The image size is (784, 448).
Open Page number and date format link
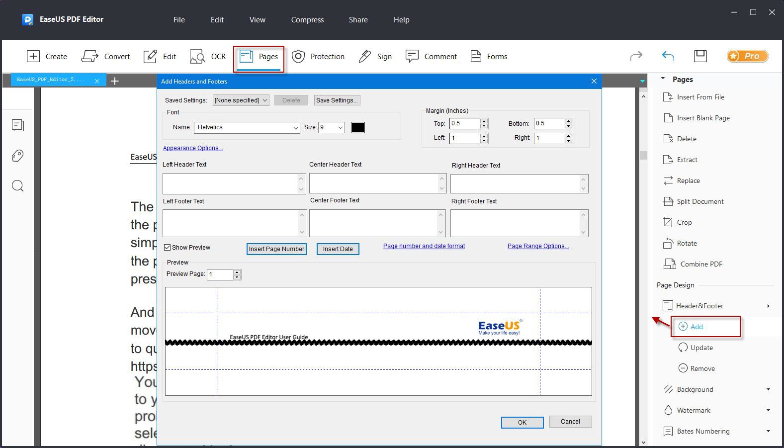(x=424, y=246)
